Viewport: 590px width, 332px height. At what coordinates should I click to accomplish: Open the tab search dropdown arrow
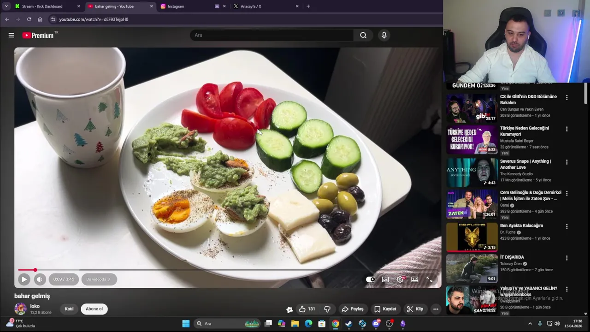click(x=6, y=6)
